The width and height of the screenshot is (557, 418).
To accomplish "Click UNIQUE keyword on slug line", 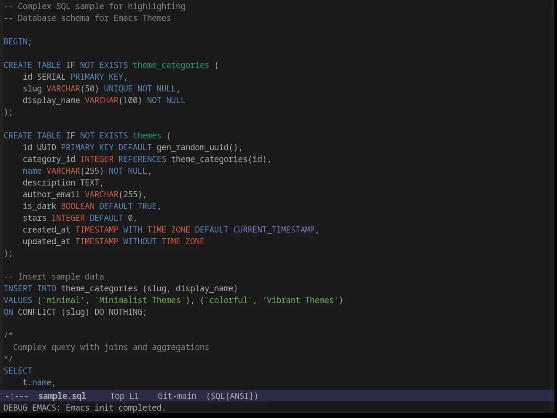I will pos(118,88).
